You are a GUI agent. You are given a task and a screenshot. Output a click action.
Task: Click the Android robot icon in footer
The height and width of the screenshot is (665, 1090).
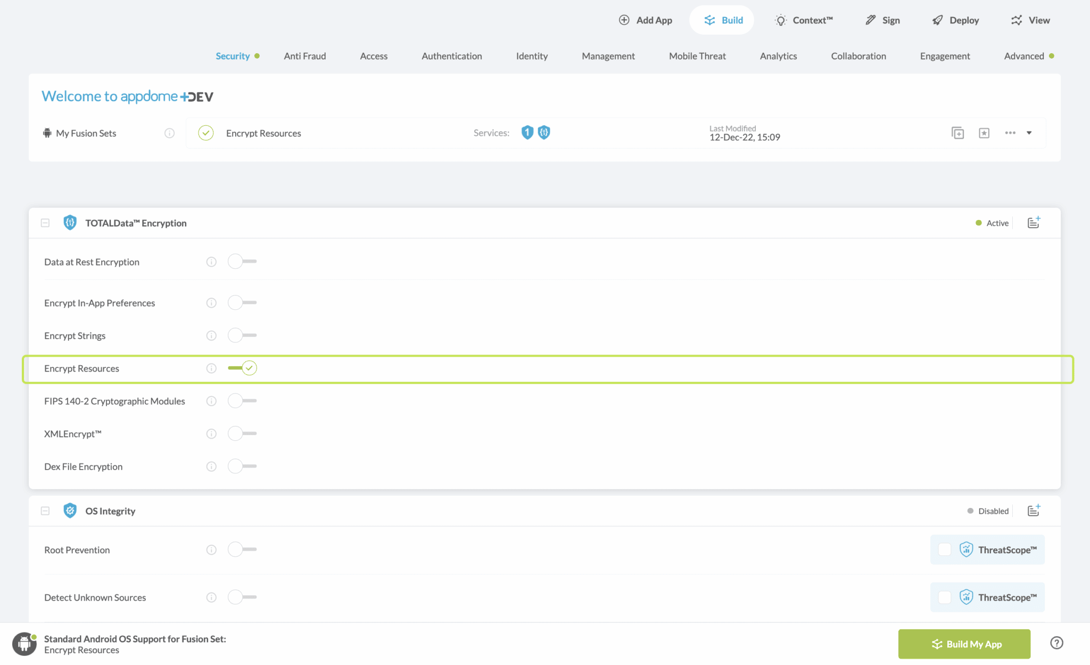point(24,644)
